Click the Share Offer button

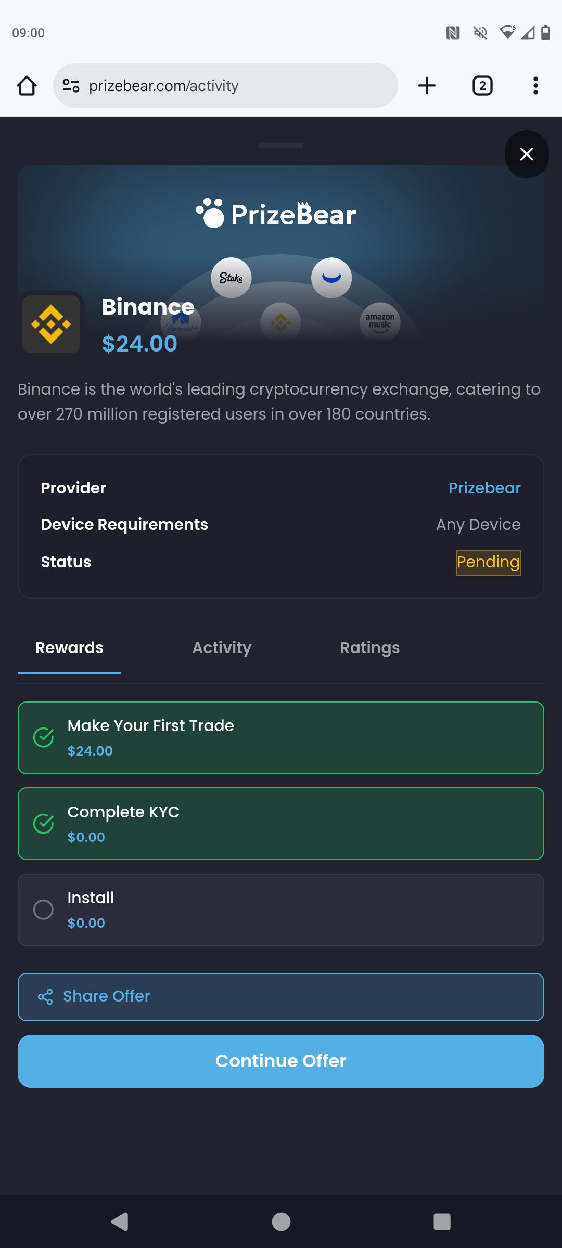click(x=281, y=996)
